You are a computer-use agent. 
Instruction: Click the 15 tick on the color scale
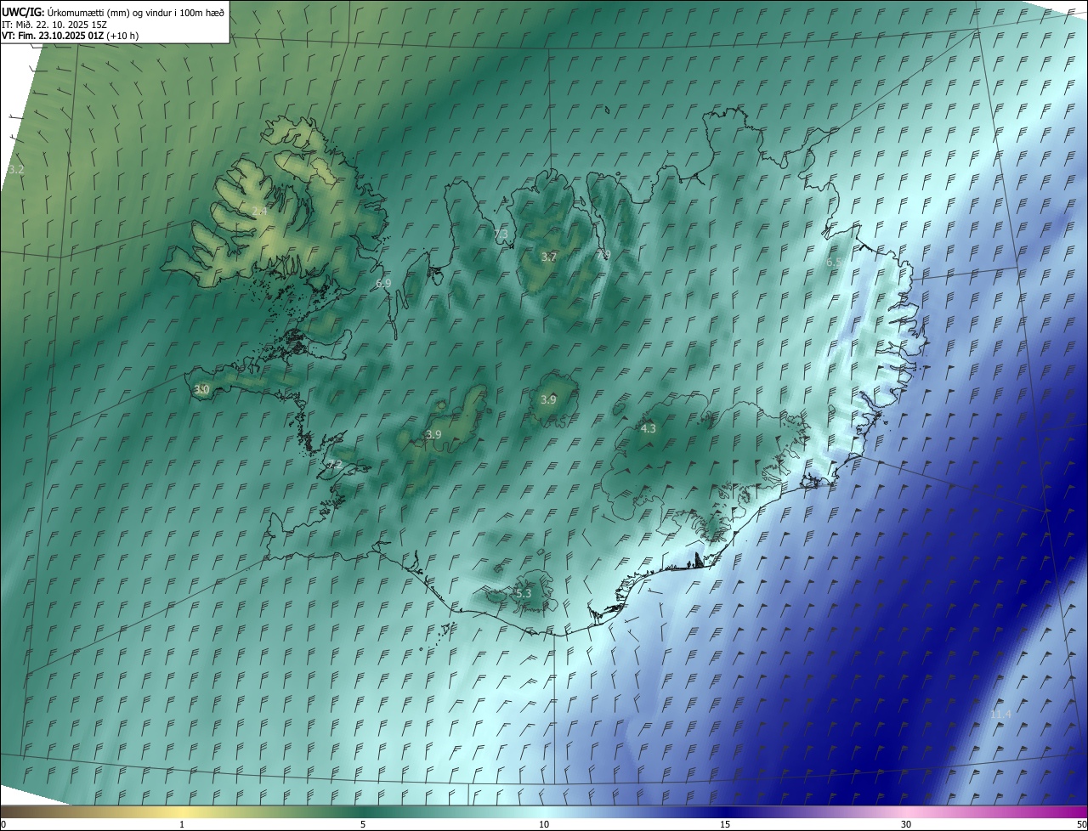[x=725, y=824]
